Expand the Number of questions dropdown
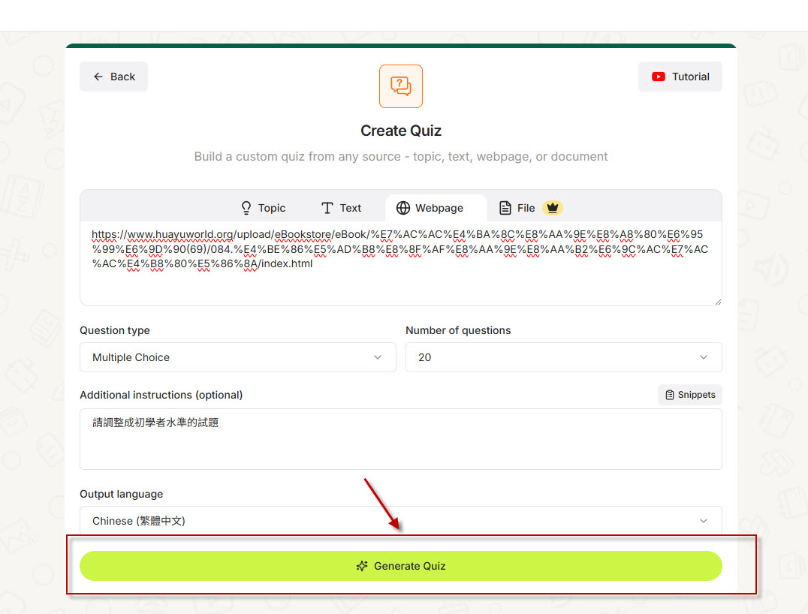 (x=563, y=357)
